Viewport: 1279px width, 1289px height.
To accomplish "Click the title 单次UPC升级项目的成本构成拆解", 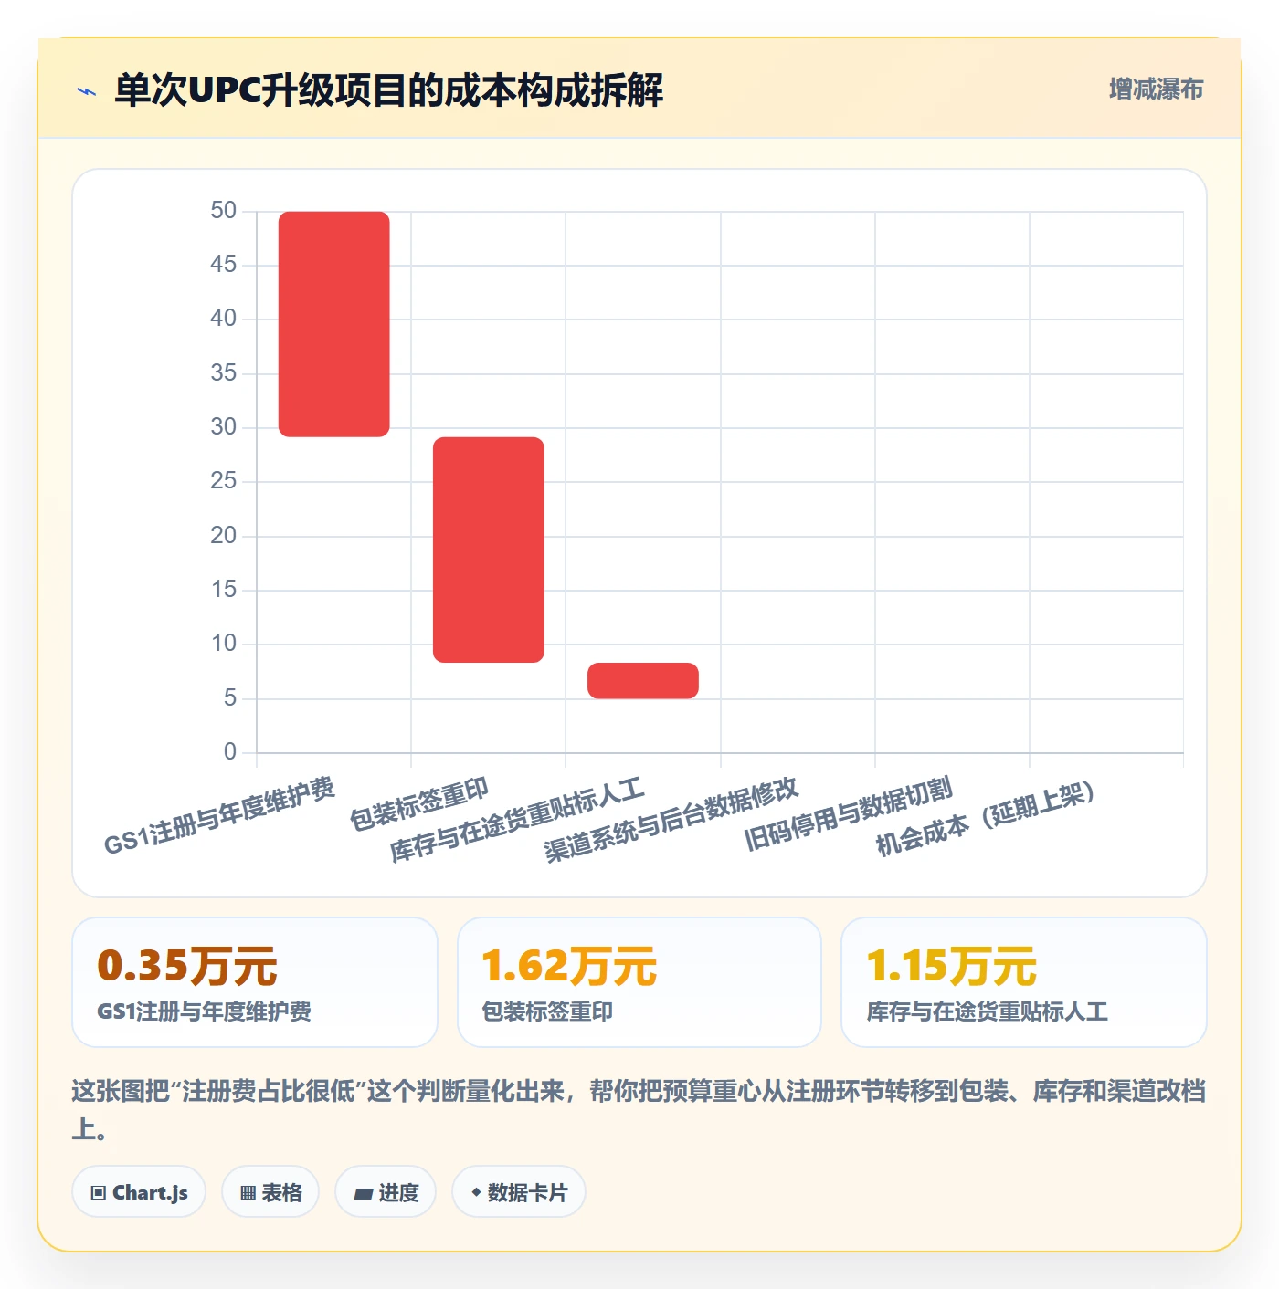I will click(x=389, y=90).
